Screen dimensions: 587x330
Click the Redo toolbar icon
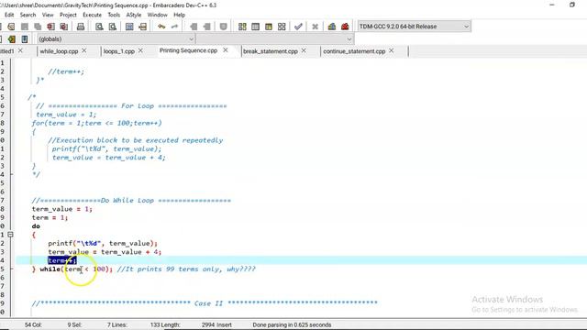[174, 27]
